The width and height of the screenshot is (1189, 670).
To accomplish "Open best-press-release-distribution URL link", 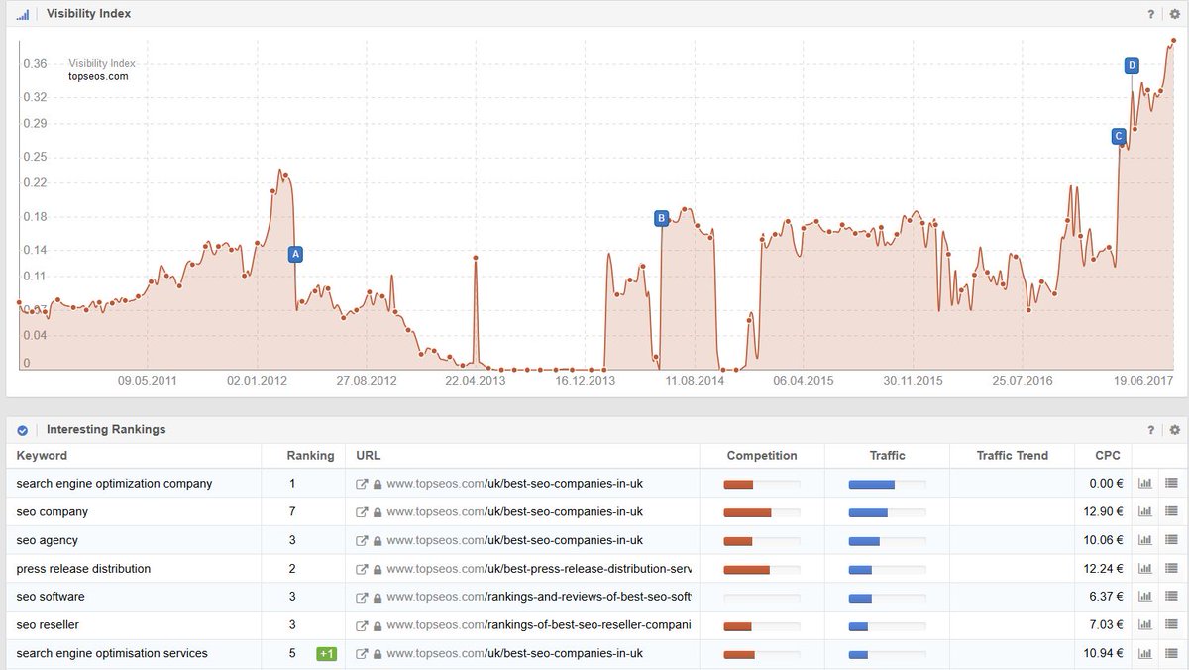I will tap(539, 569).
